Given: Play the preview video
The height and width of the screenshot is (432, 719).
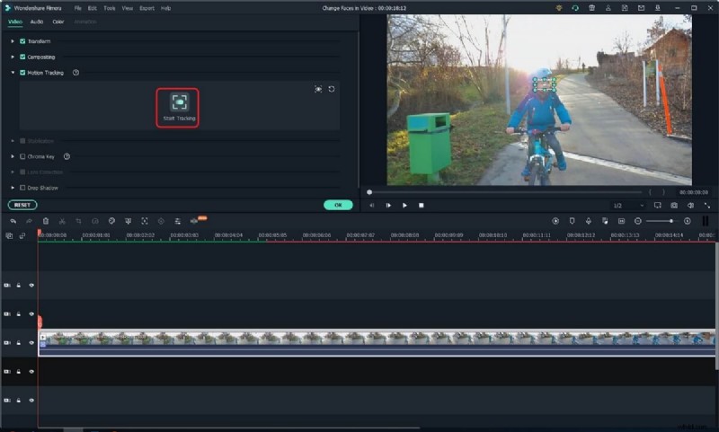Looking at the screenshot, I should [404, 206].
